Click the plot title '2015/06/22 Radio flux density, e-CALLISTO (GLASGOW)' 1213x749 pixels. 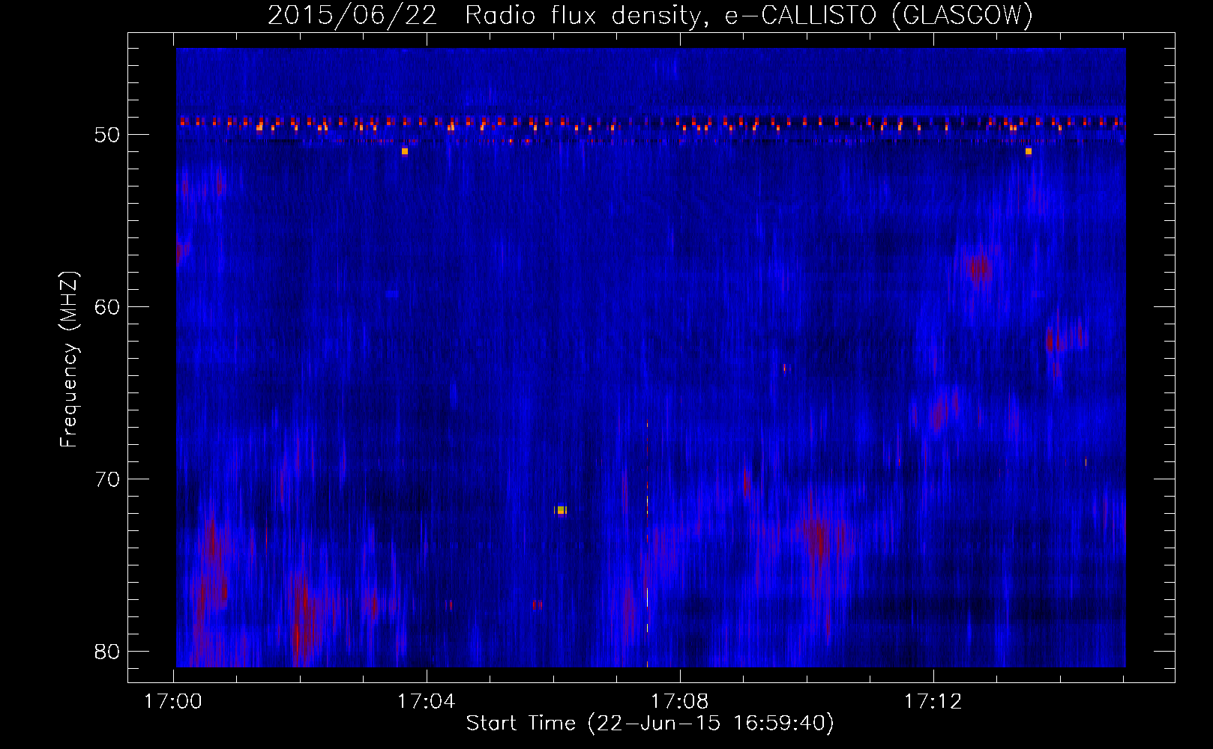650,15
